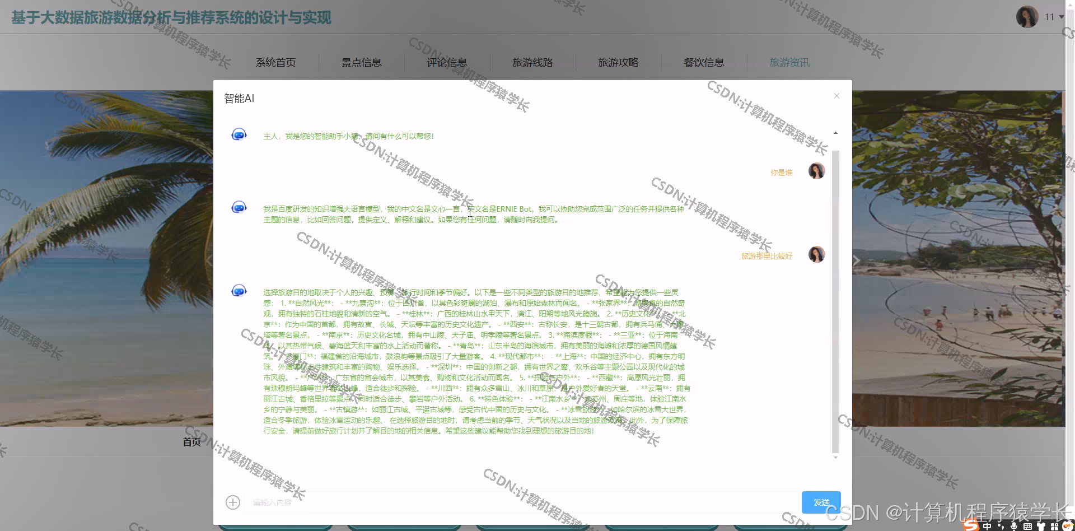Image resolution: width=1075 pixels, height=531 pixels.
Task: Click the 发送 send button
Action: (821, 502)
